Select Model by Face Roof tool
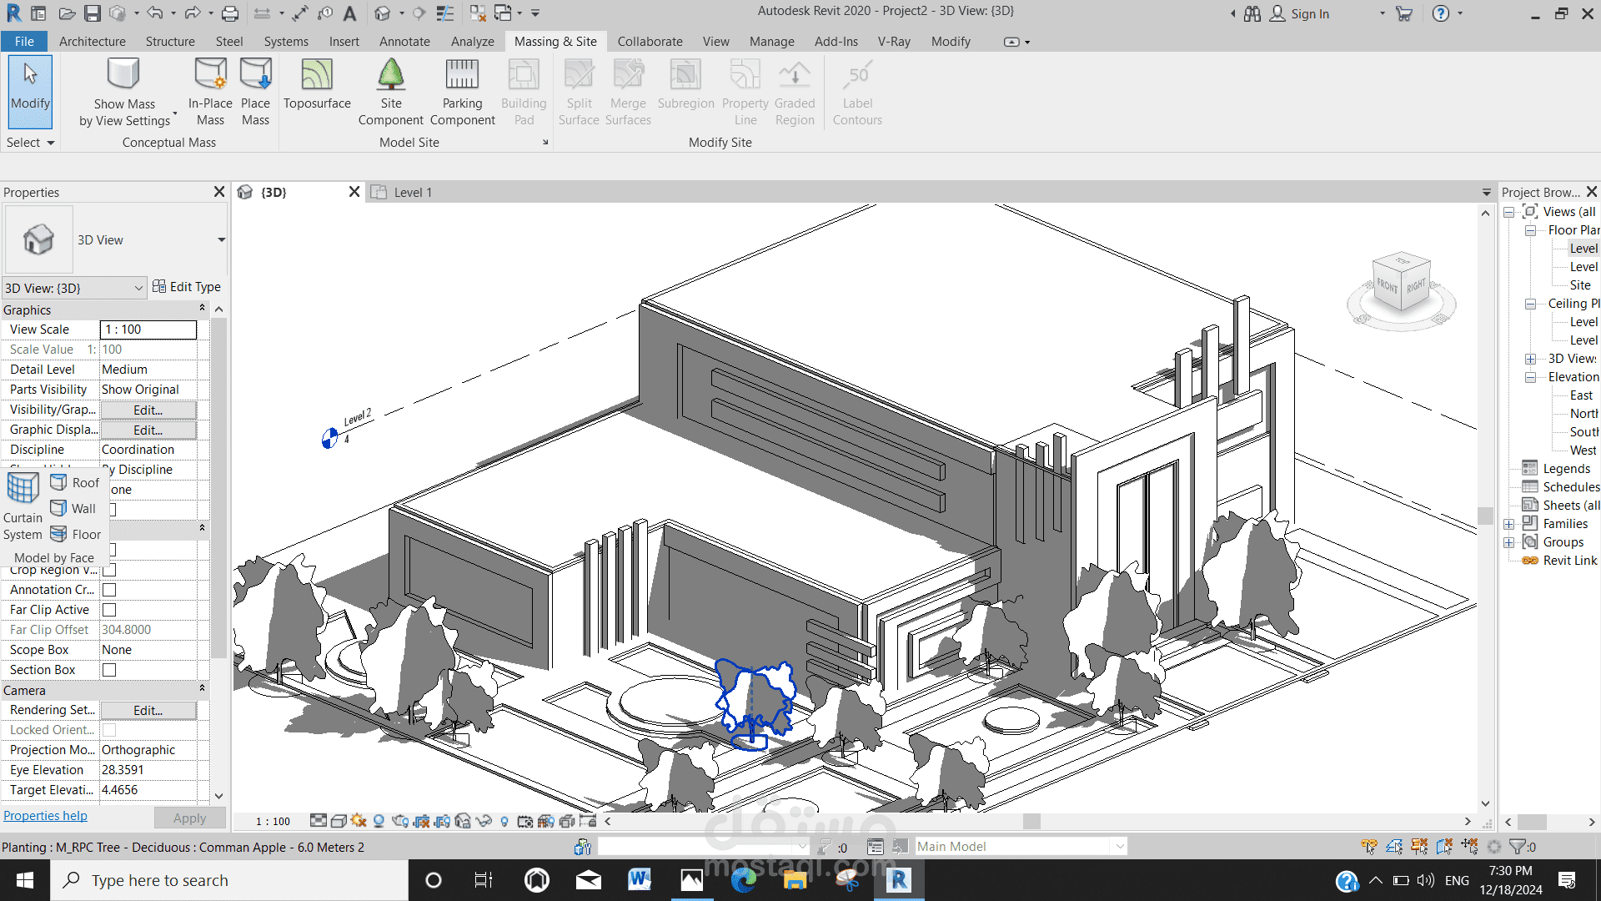 pyautogui.click(x=75, y=482)
